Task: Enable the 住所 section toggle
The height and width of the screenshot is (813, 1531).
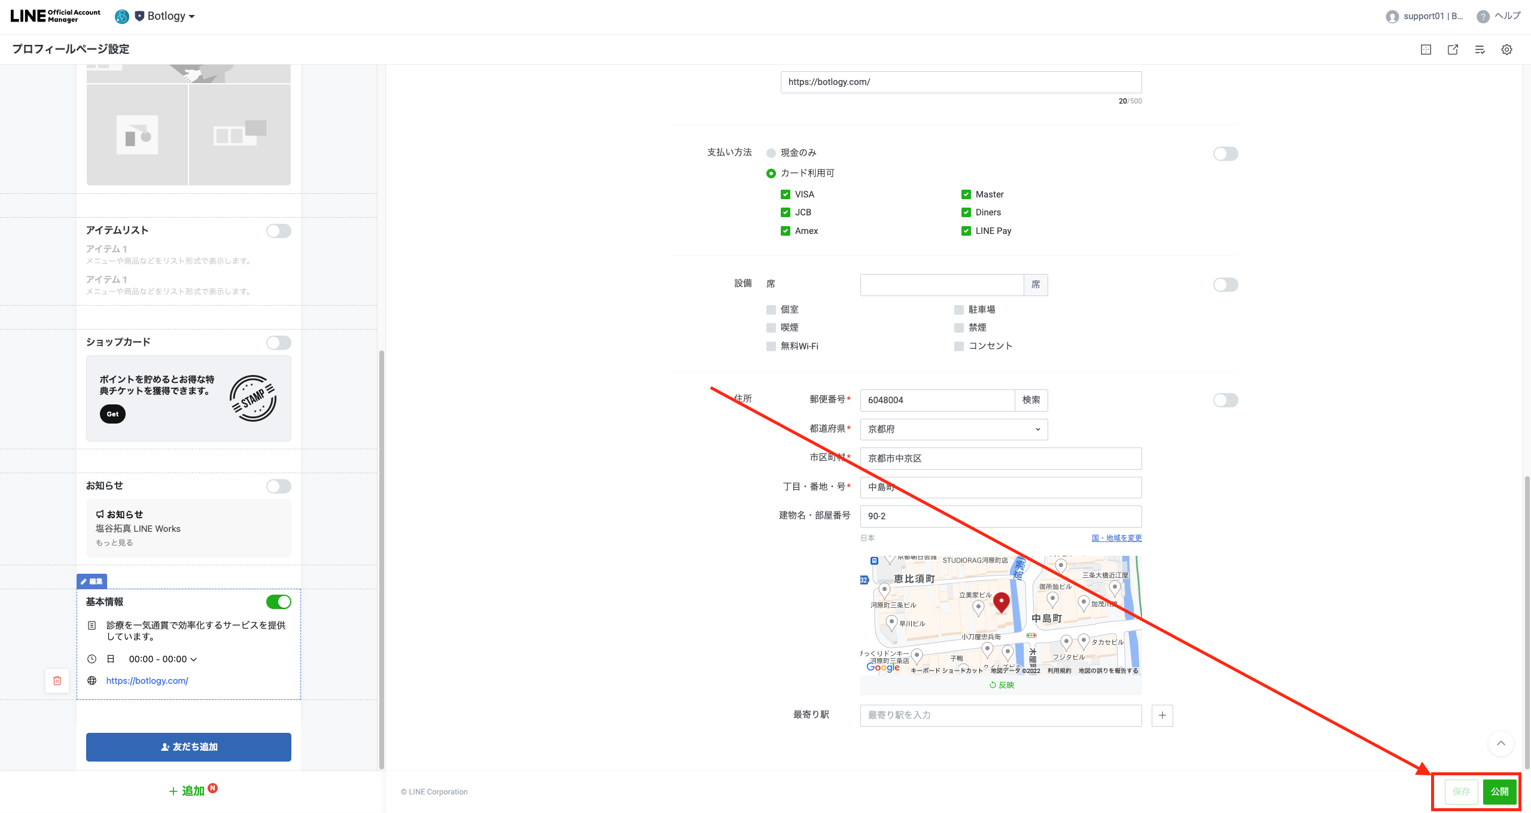Action: click(1225, 400)
